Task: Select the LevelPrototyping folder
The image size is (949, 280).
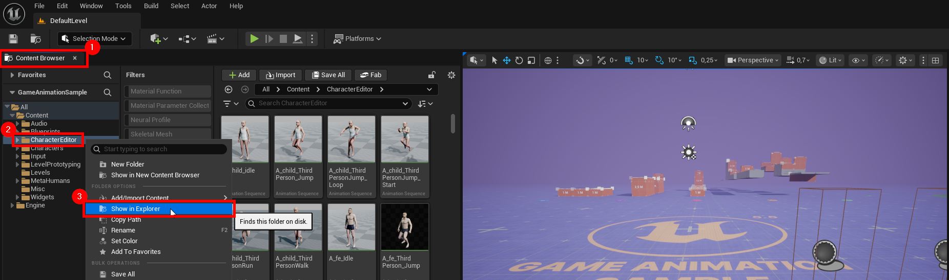Action: [55, 165]
